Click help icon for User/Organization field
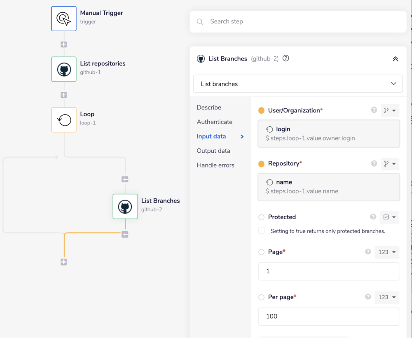The height and width of the screenshot is (338, 412). (x=374, y=110)
